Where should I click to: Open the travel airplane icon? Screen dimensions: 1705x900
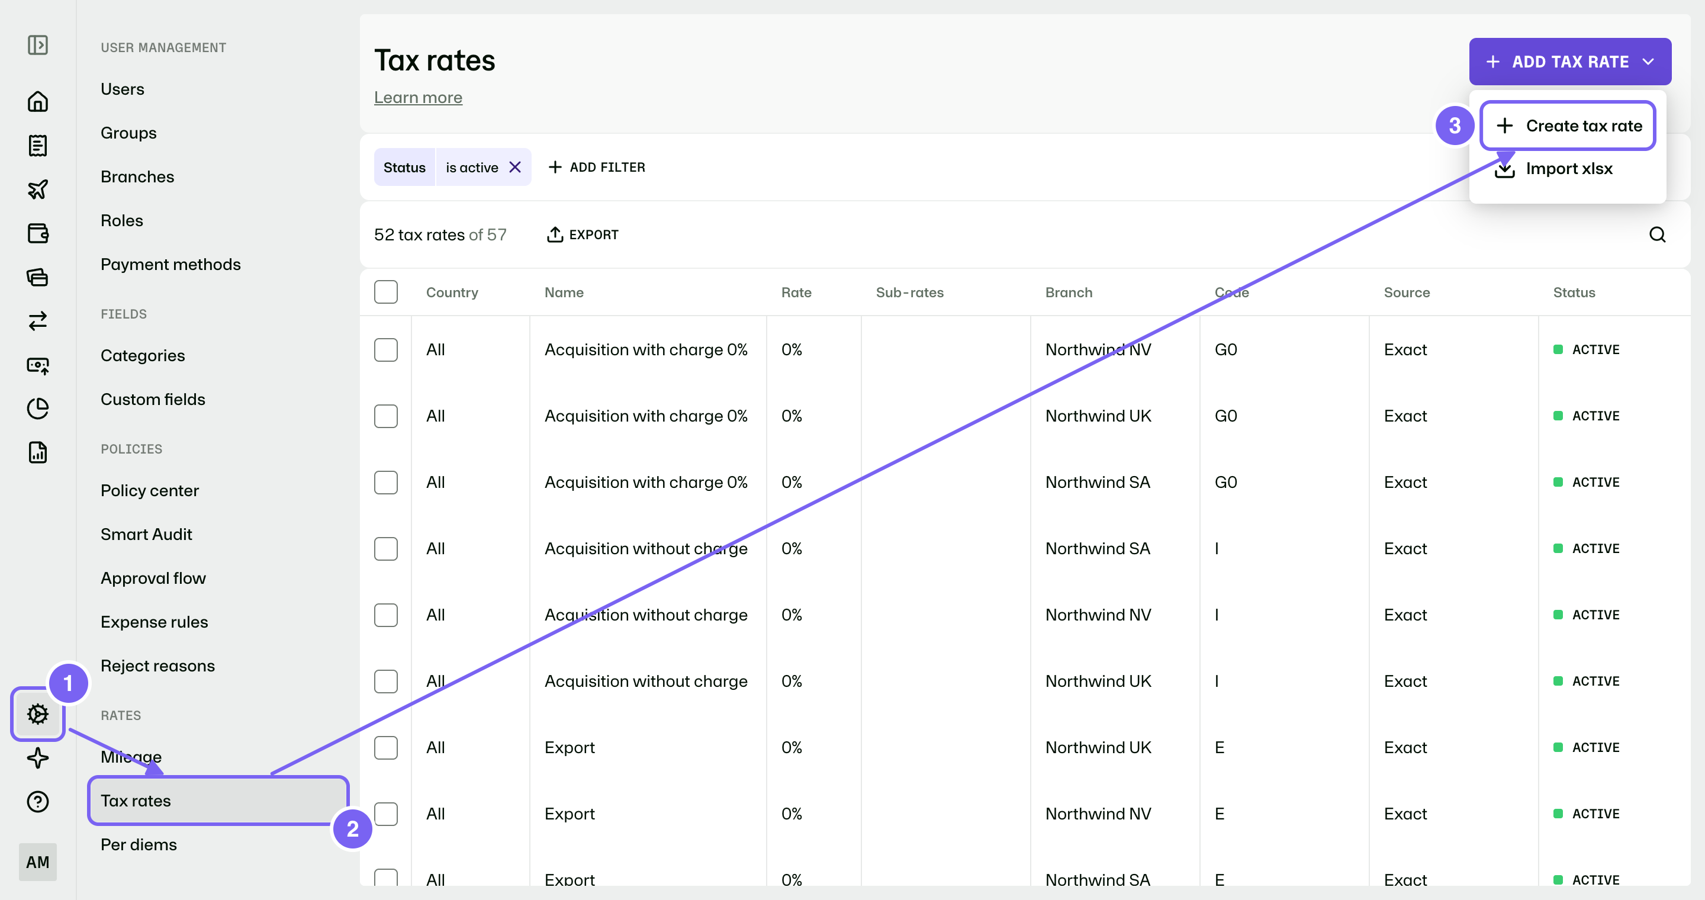click(38, 189)
